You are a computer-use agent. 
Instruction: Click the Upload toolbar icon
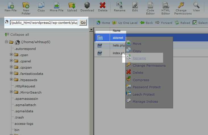(72, 5)
